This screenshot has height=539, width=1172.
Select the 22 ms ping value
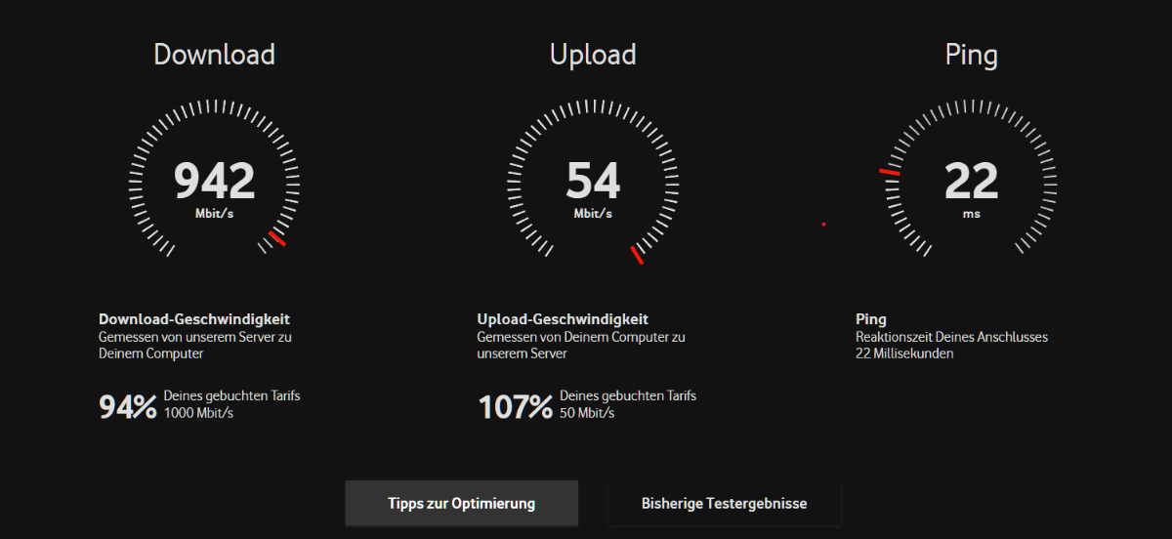(972, 188)
